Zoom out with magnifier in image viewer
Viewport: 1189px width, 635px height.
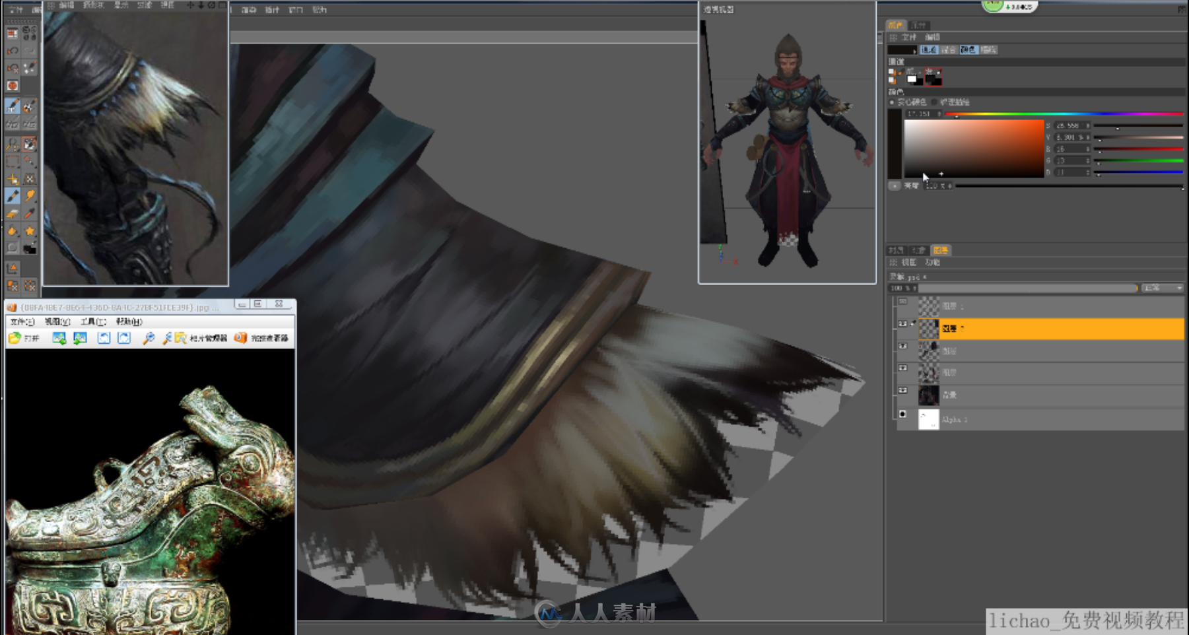167,338
